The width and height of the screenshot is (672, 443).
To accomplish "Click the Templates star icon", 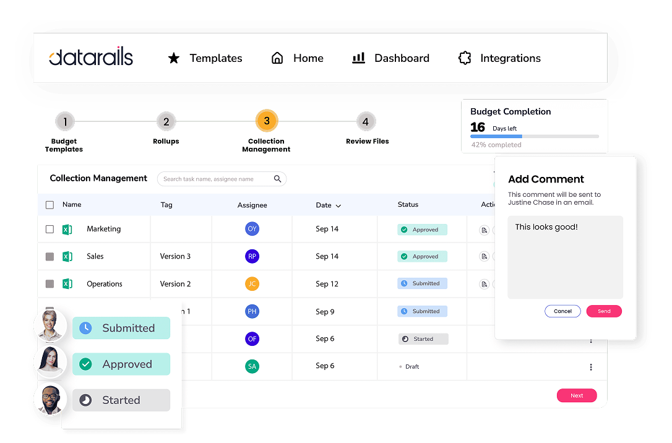I will 174,58.
